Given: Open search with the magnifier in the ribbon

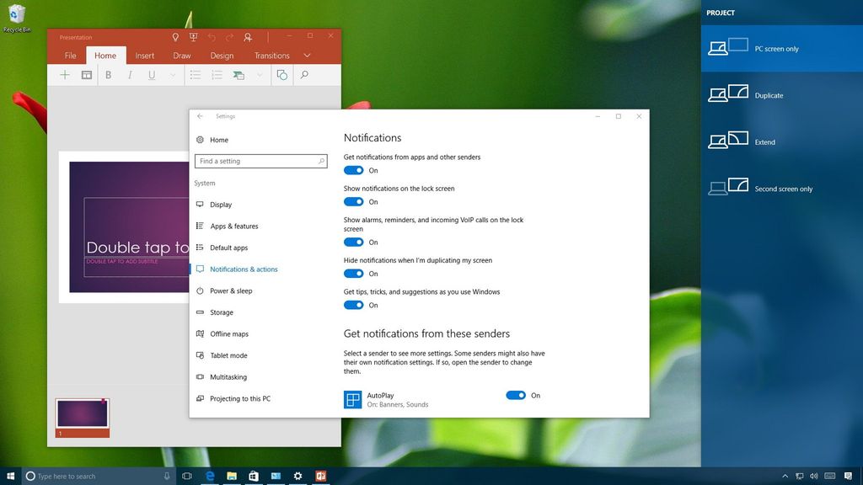Looking at the screenshot, I should (x=304, y=75).
